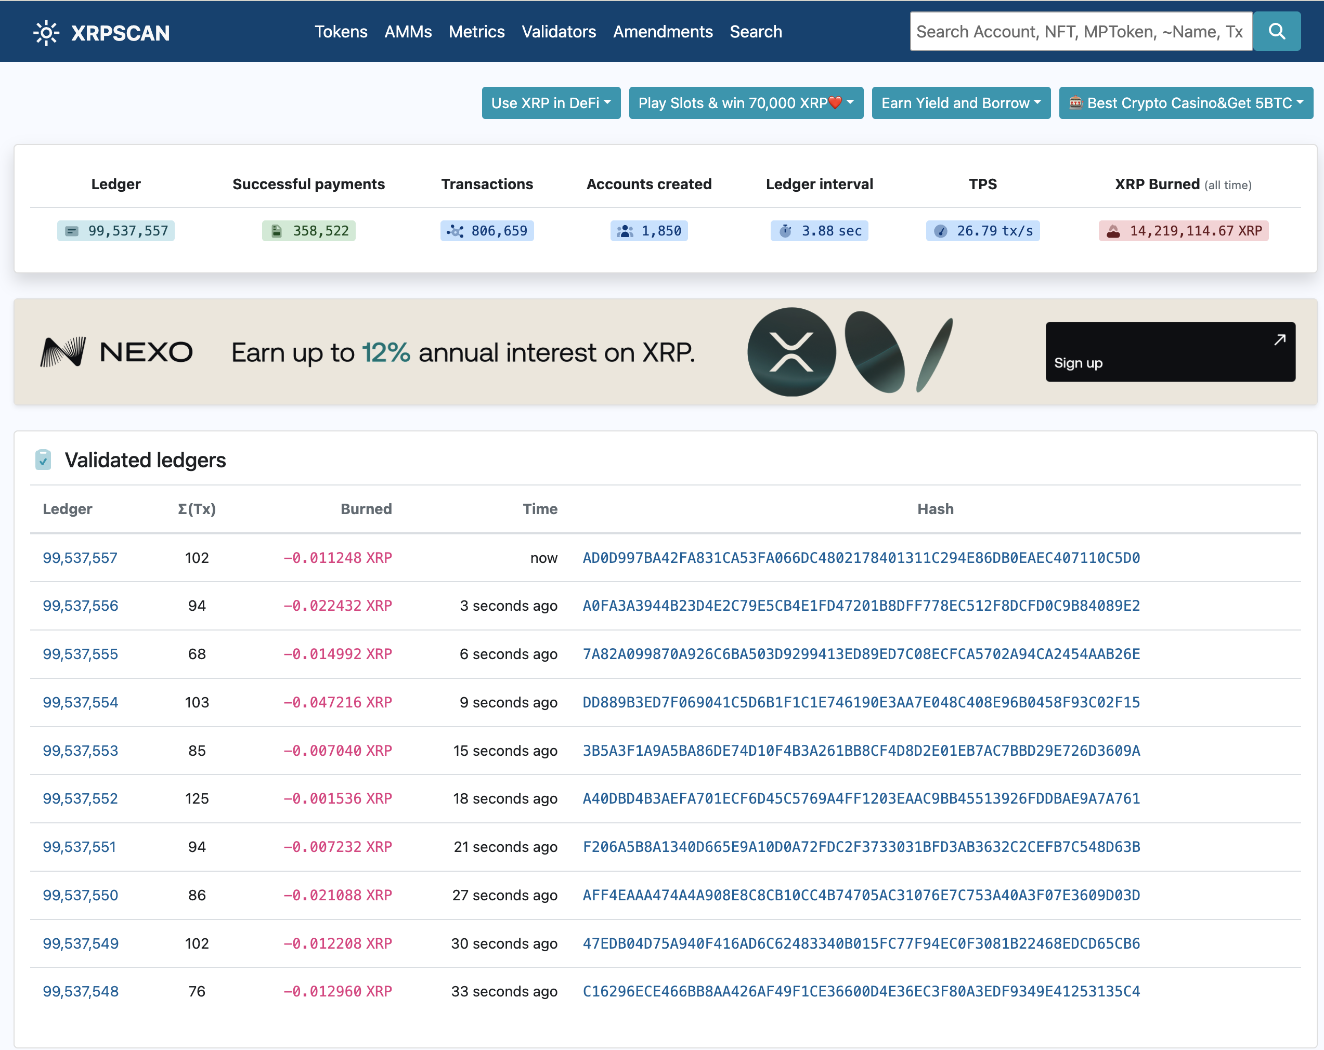Click the TPS gauge icon beside 26.79 tx/s
The height and width of the screenshot is (1050, 1324).
(x=940, y=231)
